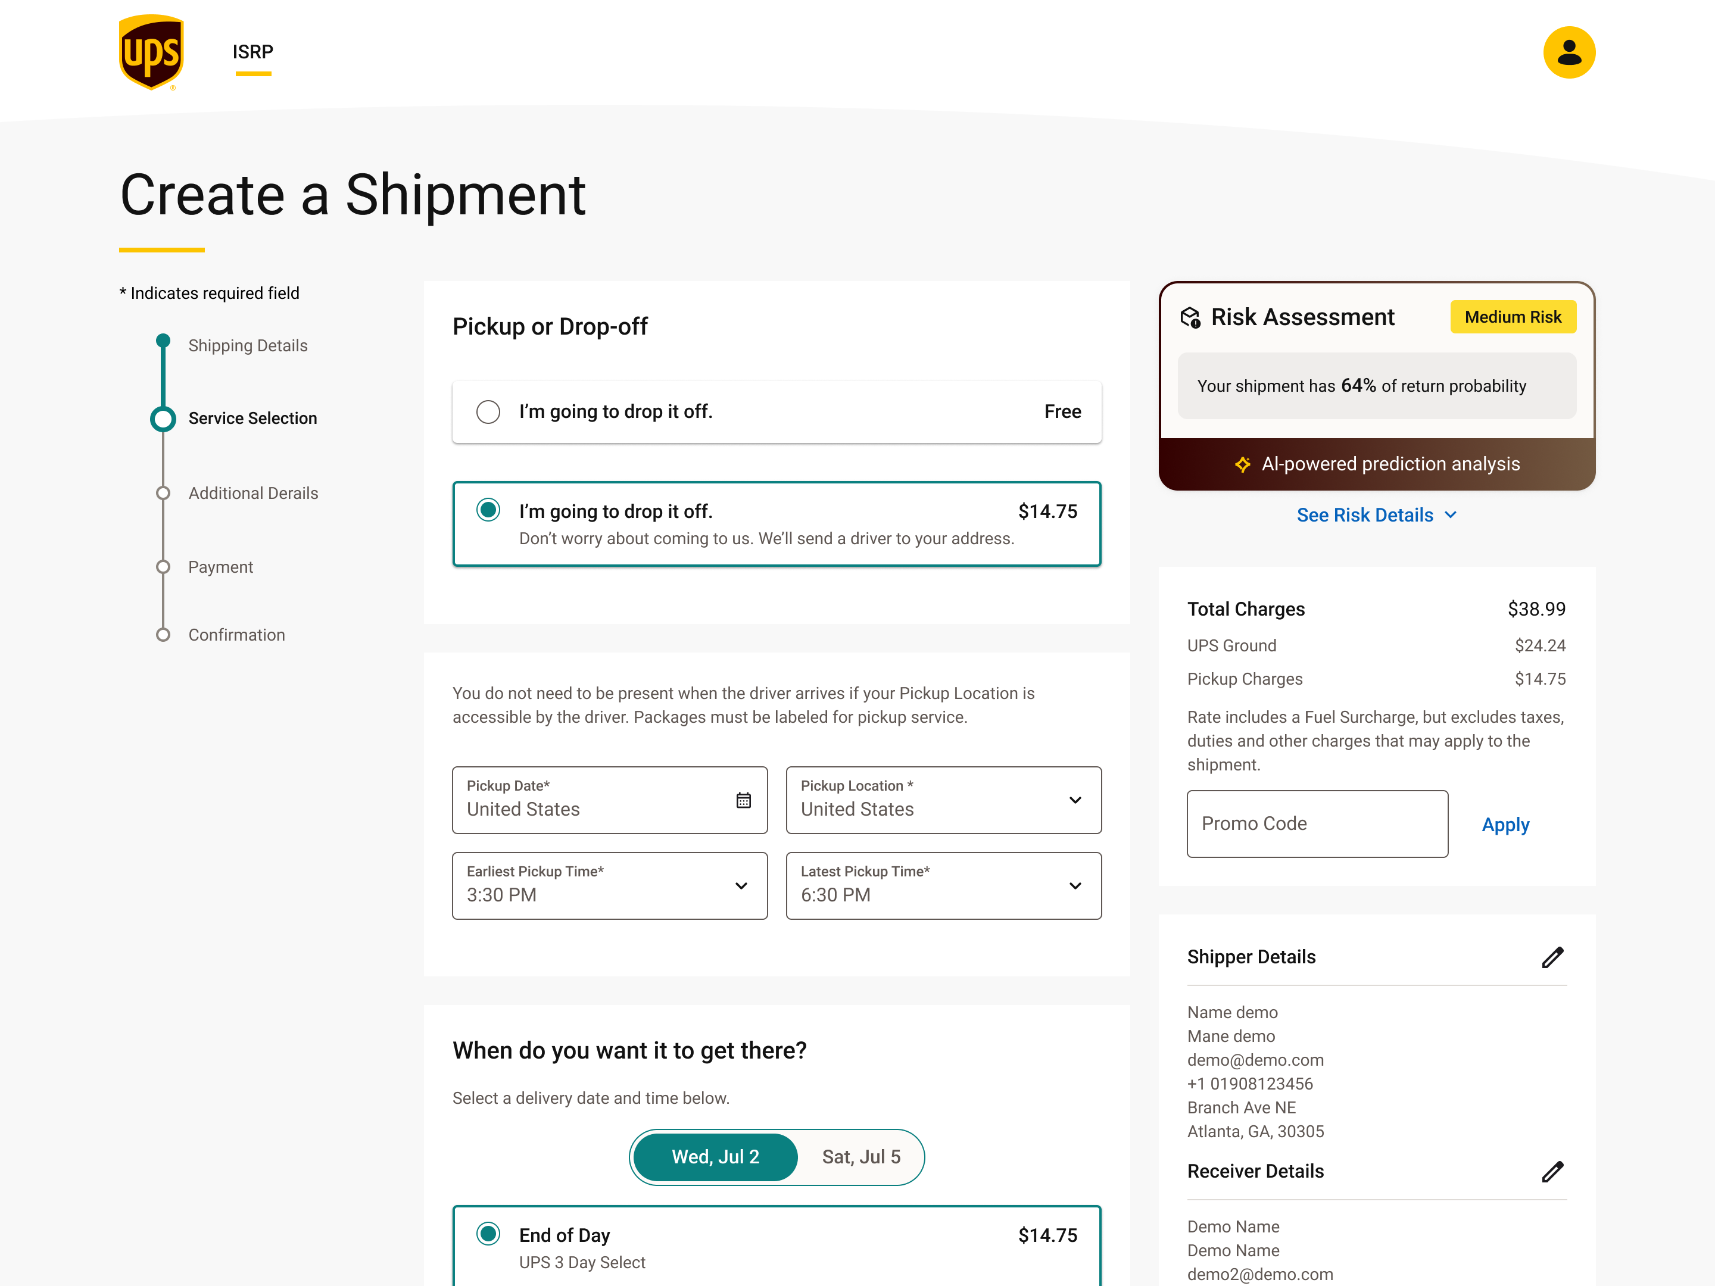Click the calendar icon in Pickup Date
Image resolution: width=1715 pixels, height=1286 pixels.
point(743,800)
